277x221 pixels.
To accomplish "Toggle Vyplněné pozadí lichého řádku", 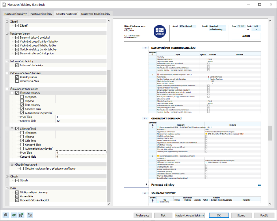I will point(17,46).
